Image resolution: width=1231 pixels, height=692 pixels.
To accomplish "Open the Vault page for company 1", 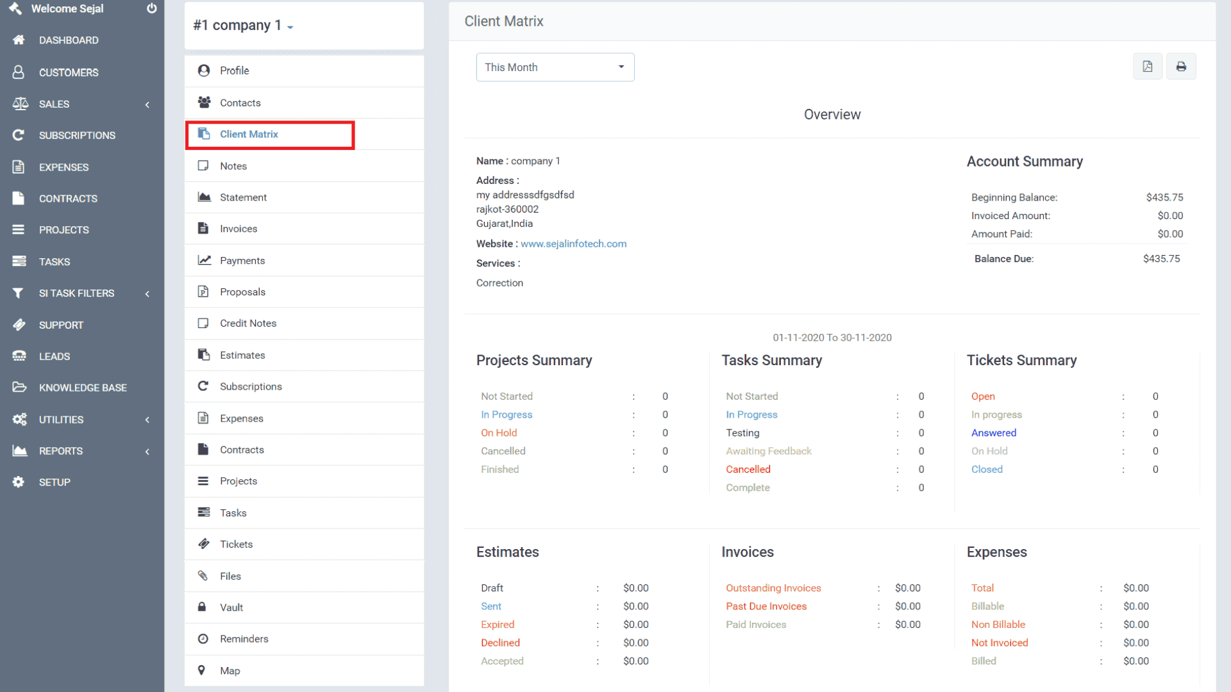I will click(232, 607).
